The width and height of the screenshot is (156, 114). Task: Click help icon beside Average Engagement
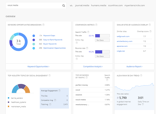[59, 90]
